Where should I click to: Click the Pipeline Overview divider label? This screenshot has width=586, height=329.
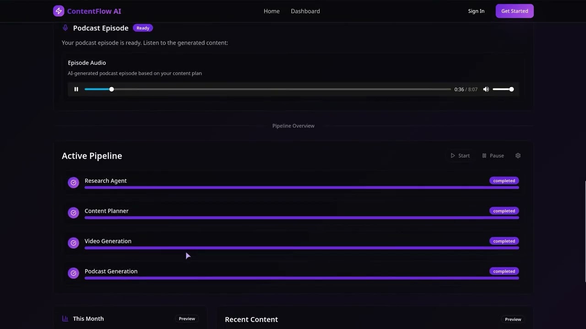point(293,126)
